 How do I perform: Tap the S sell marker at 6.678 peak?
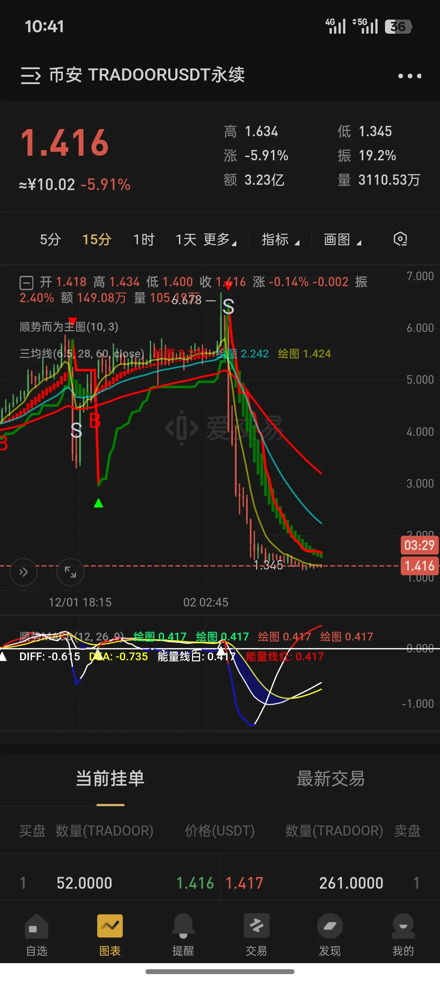point(229,306)
